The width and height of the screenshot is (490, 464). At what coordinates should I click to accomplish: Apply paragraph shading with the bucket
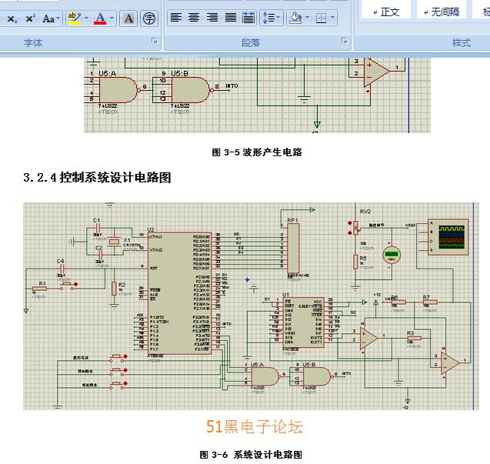pyautogui.click(x=295, y=18)
